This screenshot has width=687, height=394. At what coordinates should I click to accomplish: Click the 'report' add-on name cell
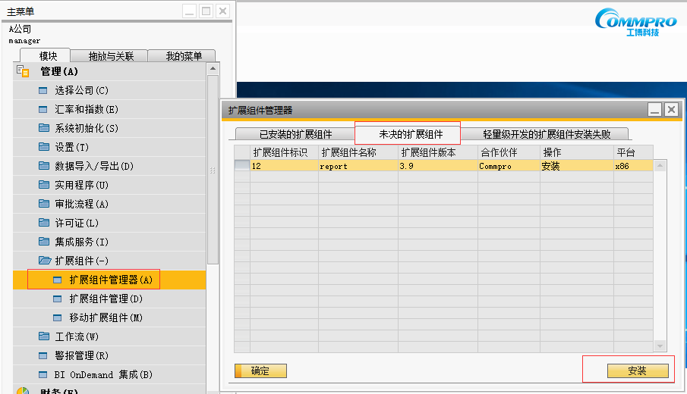tap(358, 166)
